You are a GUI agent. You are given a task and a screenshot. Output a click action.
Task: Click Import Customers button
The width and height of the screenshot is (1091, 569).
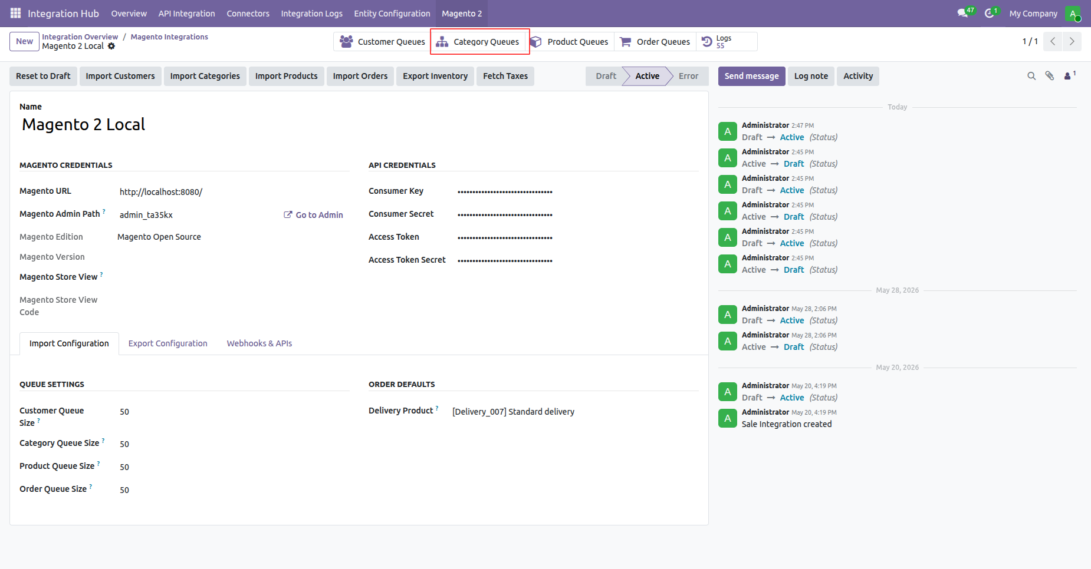pos(120,76)
